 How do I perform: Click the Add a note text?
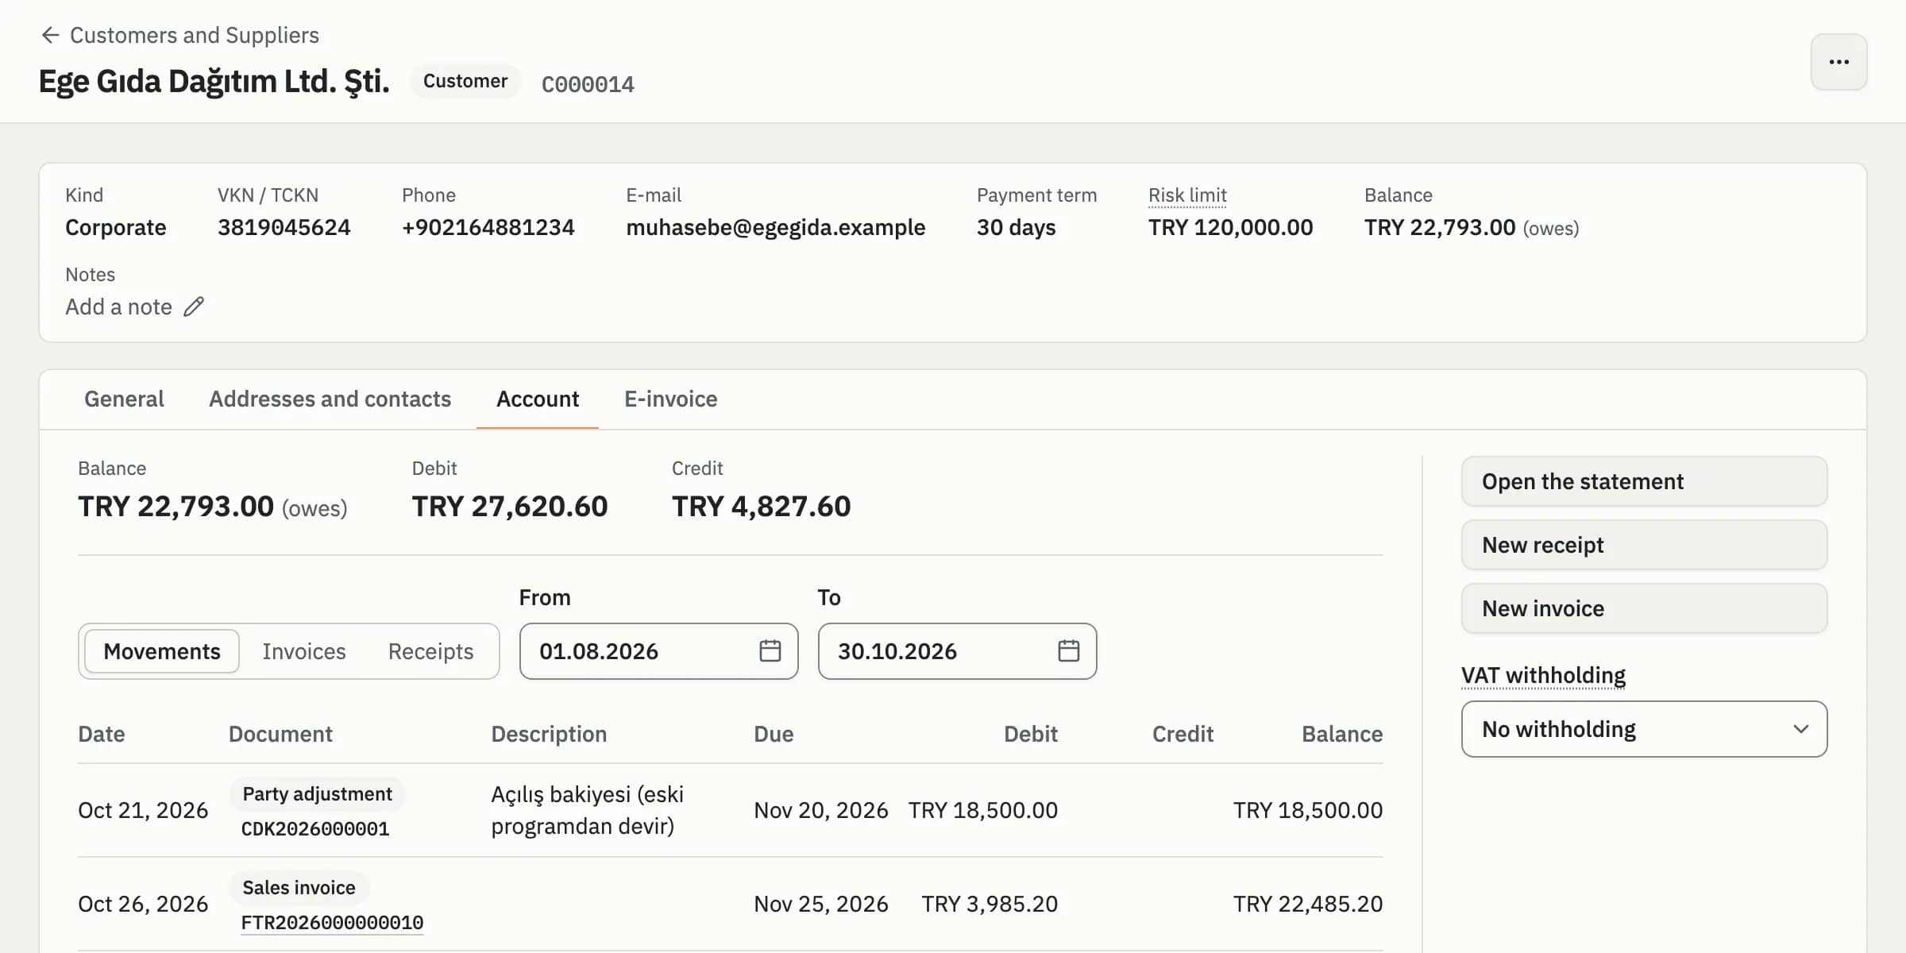(x=118, y=307)
